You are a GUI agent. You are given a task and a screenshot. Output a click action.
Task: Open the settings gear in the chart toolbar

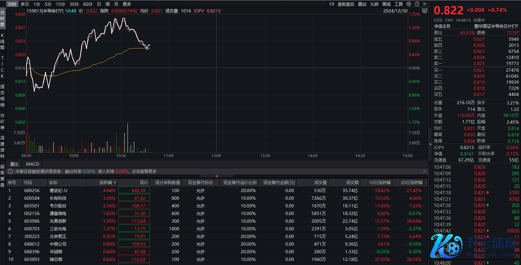coord(409,4)
